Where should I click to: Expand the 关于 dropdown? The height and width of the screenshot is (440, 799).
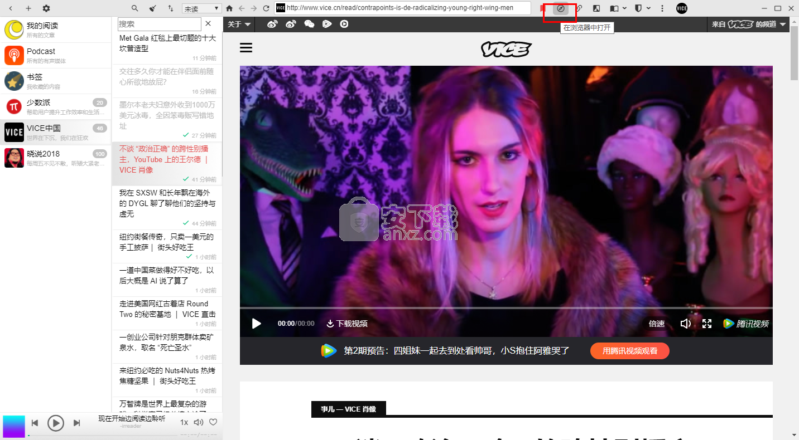point(239,24)
